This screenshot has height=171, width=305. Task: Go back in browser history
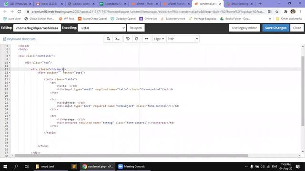[5, 11]
